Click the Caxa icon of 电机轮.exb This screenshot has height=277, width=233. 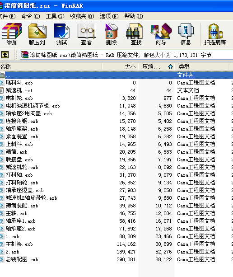tap(2, 98)
